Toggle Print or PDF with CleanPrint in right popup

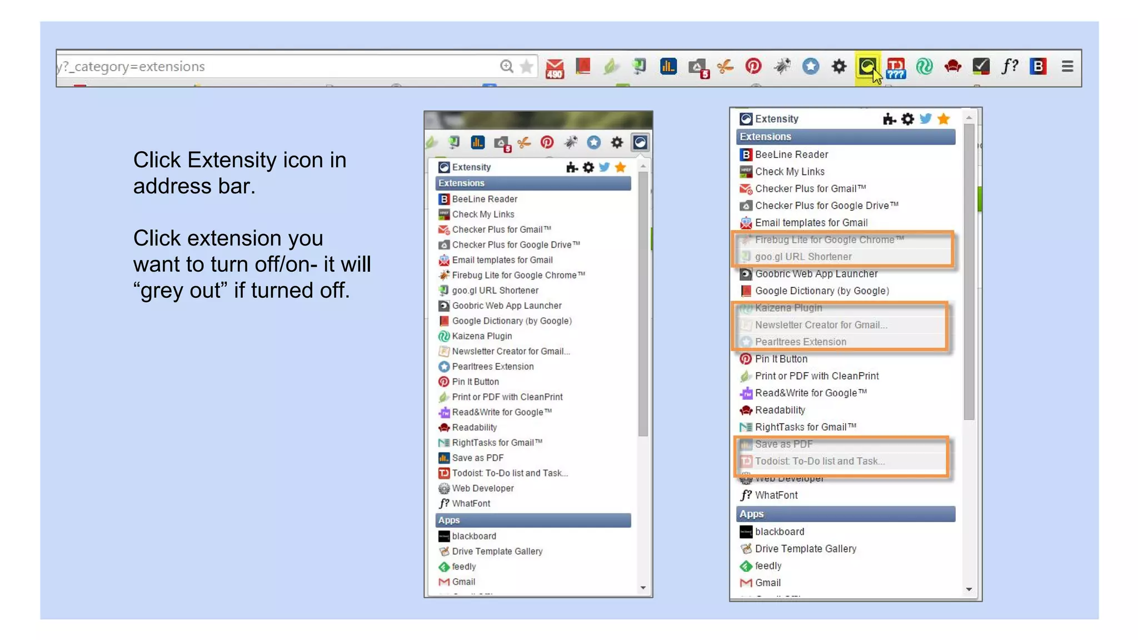(845, 376)
